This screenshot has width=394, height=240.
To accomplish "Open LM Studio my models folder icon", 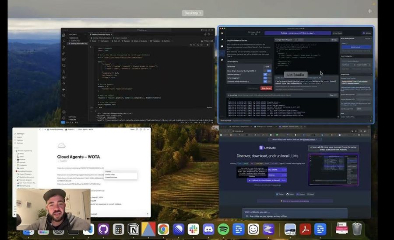I will (x=222, y=60).
